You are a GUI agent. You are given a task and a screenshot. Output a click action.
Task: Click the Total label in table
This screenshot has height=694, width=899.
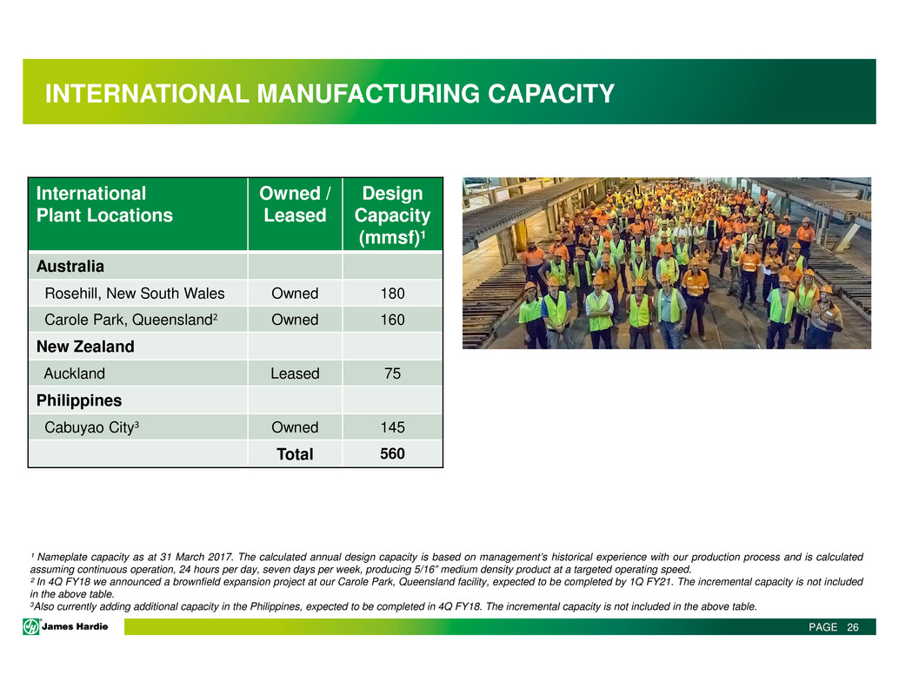pos(294,453)
